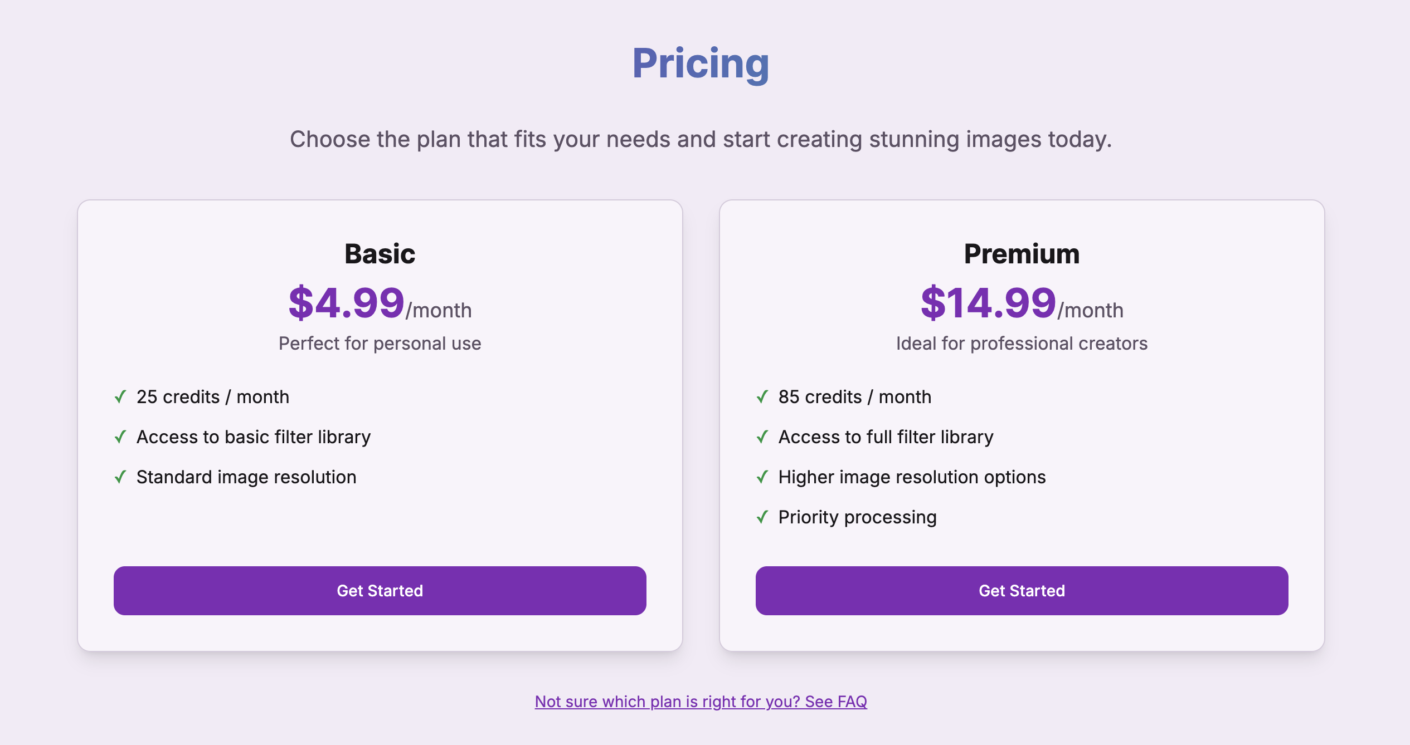Click Perfect for personal use description
This screenshot has height=745, width=1410.
point(380,344)
